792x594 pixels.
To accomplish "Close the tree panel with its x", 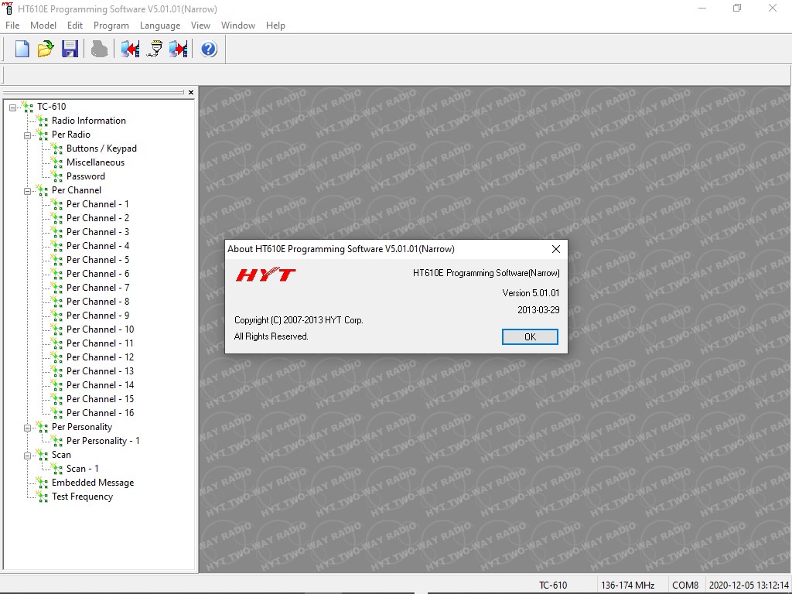I will click(x=191, y=93).
